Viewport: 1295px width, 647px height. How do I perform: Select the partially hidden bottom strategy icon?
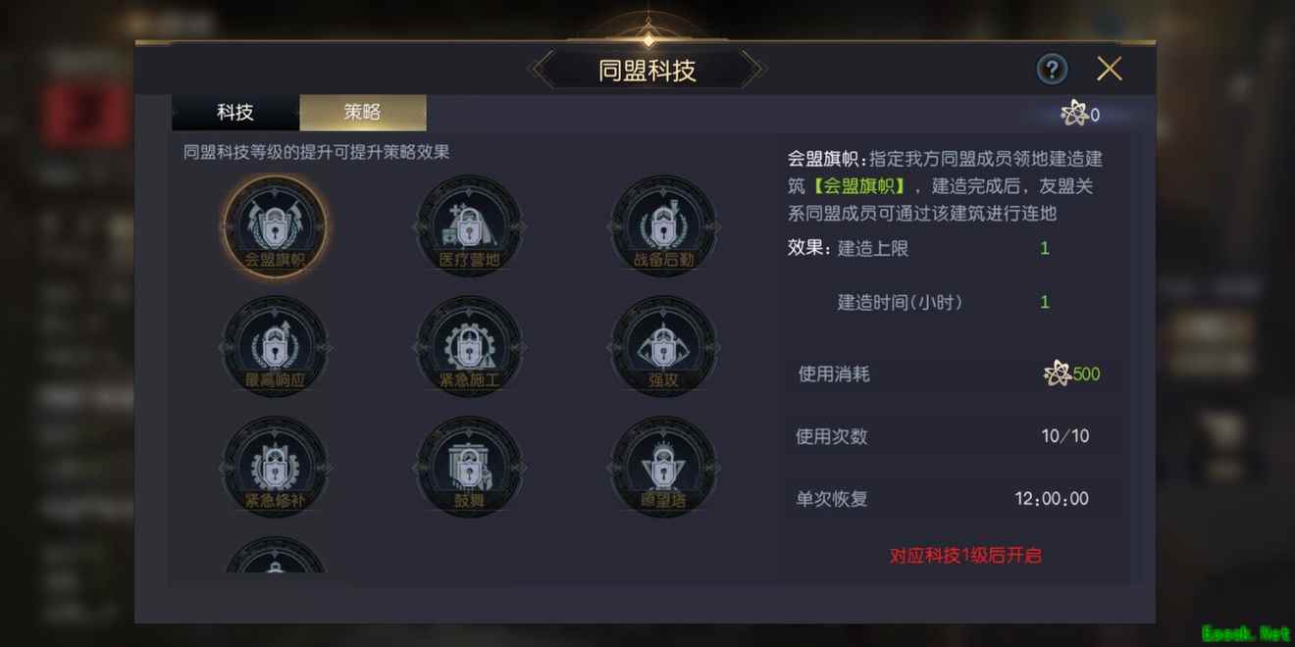pos(275,556)
